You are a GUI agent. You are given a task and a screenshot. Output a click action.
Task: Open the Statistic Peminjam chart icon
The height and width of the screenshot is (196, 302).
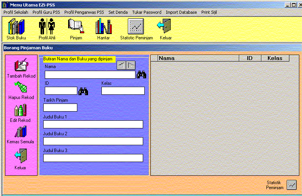click(136, 27)
